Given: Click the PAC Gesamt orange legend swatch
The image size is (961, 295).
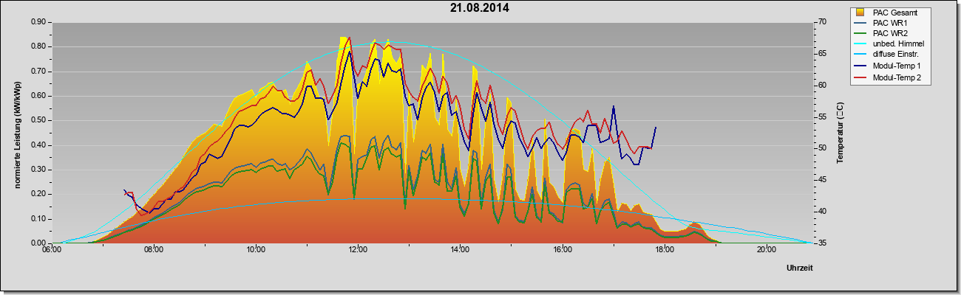Looking at the screenshot, I should 860,13.
